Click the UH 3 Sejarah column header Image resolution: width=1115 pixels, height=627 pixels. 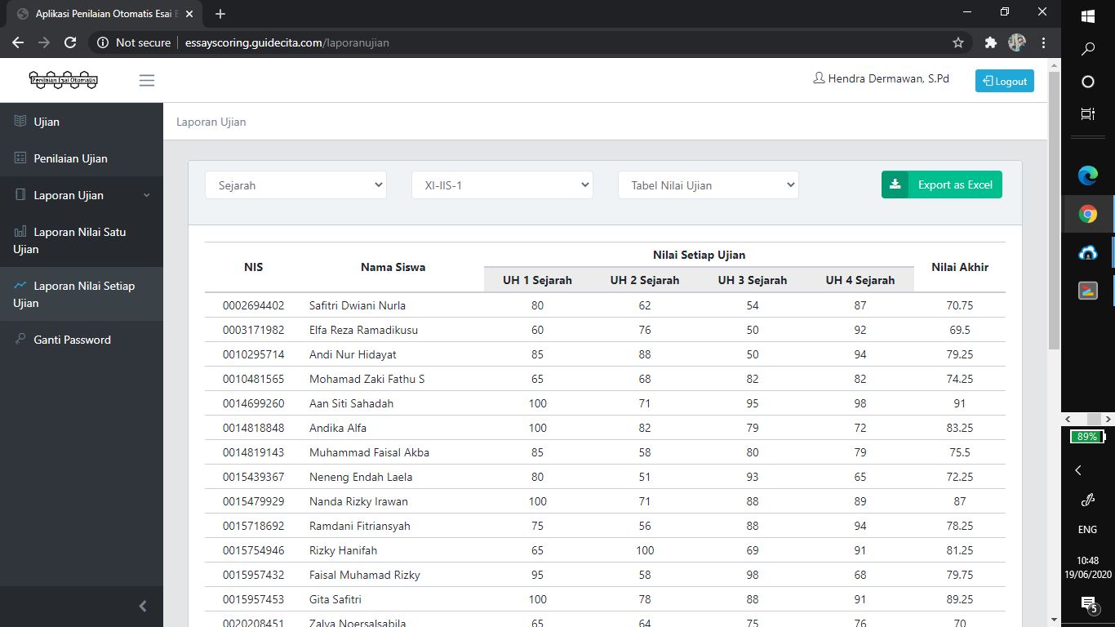pyautogui.click(x=753, y=280)
